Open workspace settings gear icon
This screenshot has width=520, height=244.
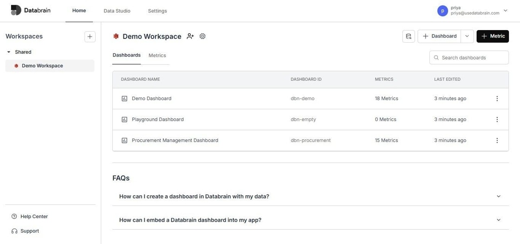tap(202, 36)
